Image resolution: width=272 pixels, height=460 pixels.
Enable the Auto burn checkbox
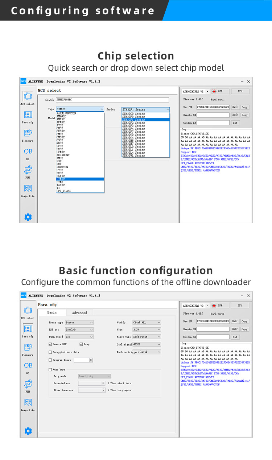(x=50, y=370)
